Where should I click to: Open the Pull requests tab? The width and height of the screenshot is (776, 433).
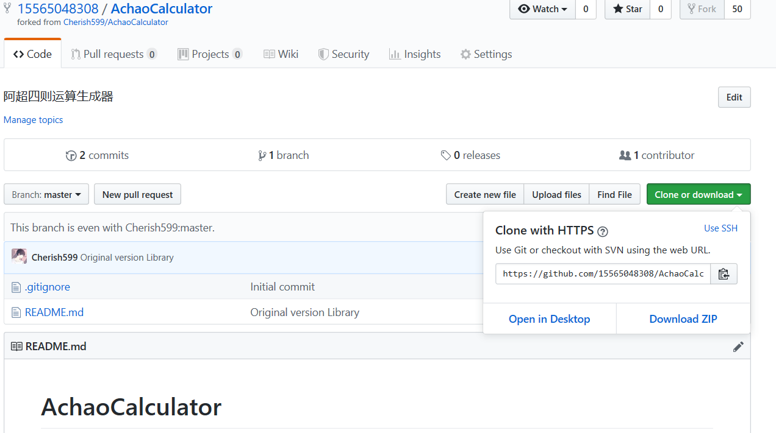114,54
